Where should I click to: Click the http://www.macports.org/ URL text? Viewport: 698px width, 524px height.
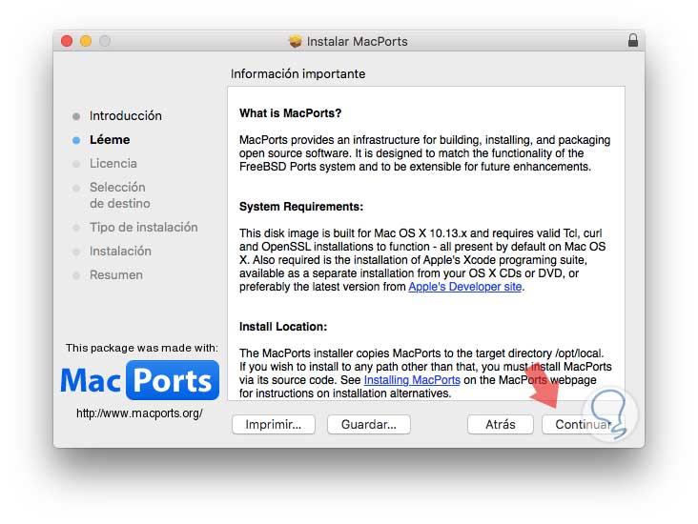click(x=139, y=413)
